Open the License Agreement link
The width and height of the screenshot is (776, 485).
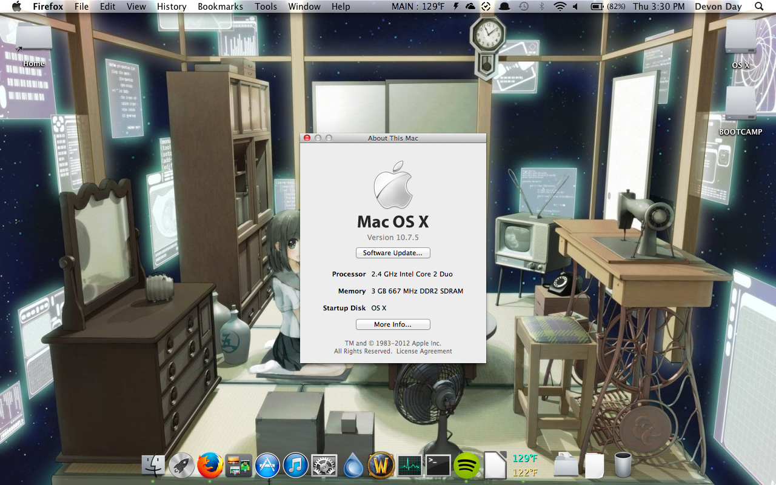click(424, 351)
